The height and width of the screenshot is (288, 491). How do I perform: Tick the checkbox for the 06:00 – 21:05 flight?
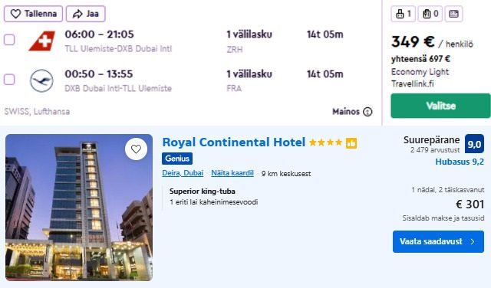click(9, 40)
